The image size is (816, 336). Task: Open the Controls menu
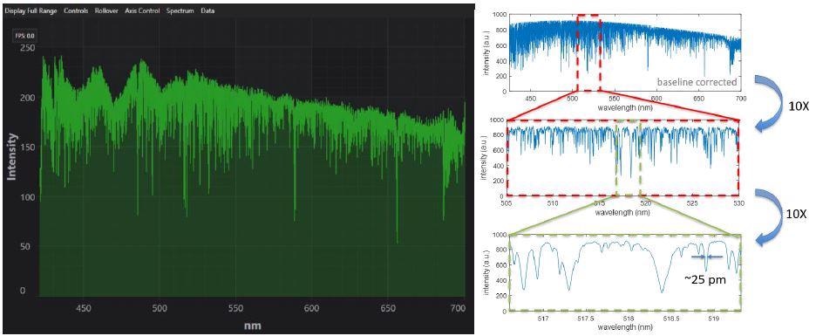(x=76, y=10)
